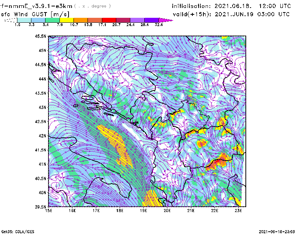
Task: Click the 43.5N latitude label
Action: 41,93
